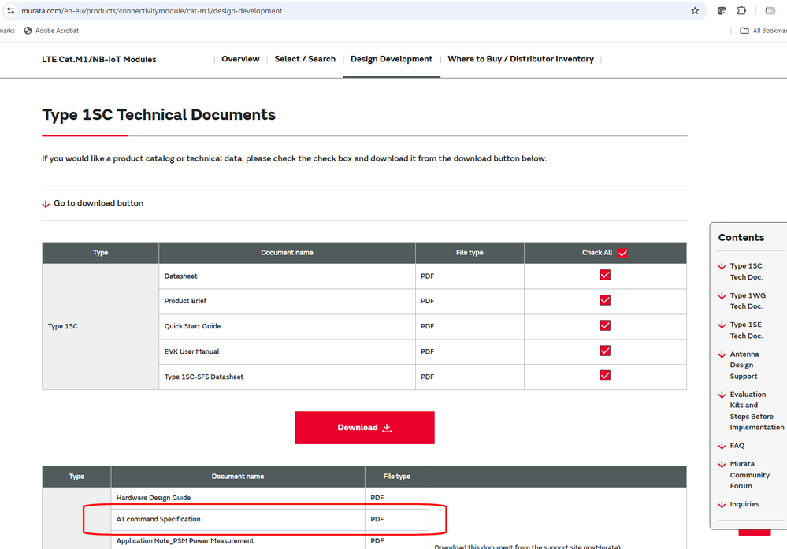Jump to Antenna Design Support section
This screenshot has width=787, height=549.
(744, 365)
